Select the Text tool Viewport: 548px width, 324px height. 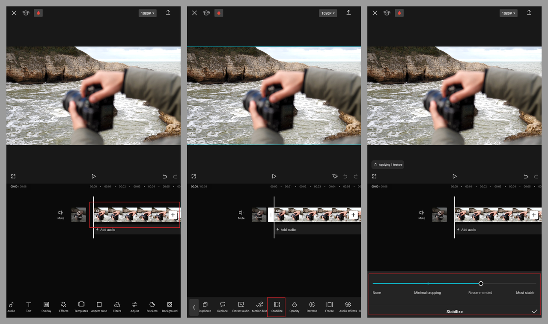click(x=29, y=306)
